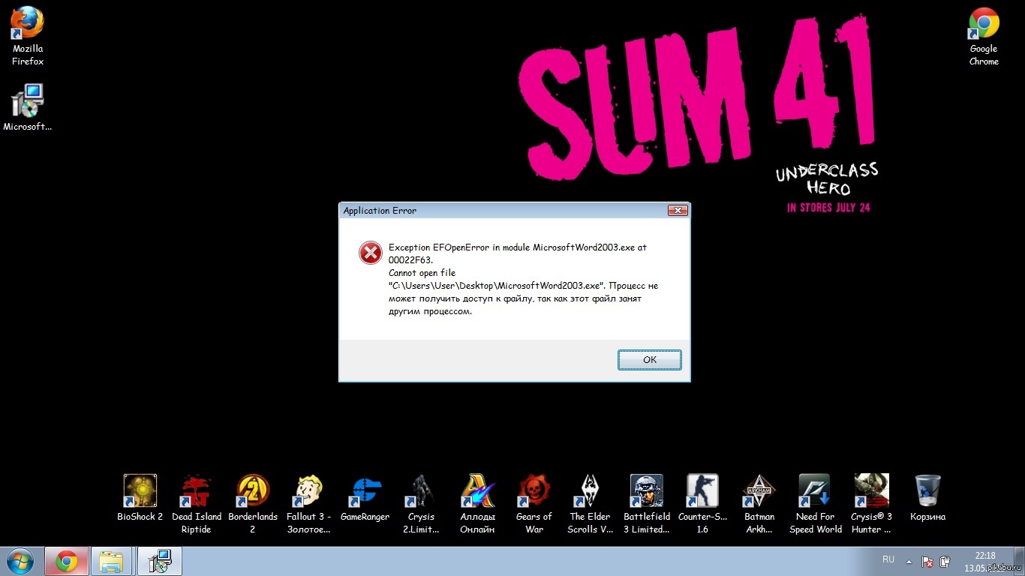Screen dimensions: 1025x576
Task: Click the red error icon in the dialog
Action: 371,253
